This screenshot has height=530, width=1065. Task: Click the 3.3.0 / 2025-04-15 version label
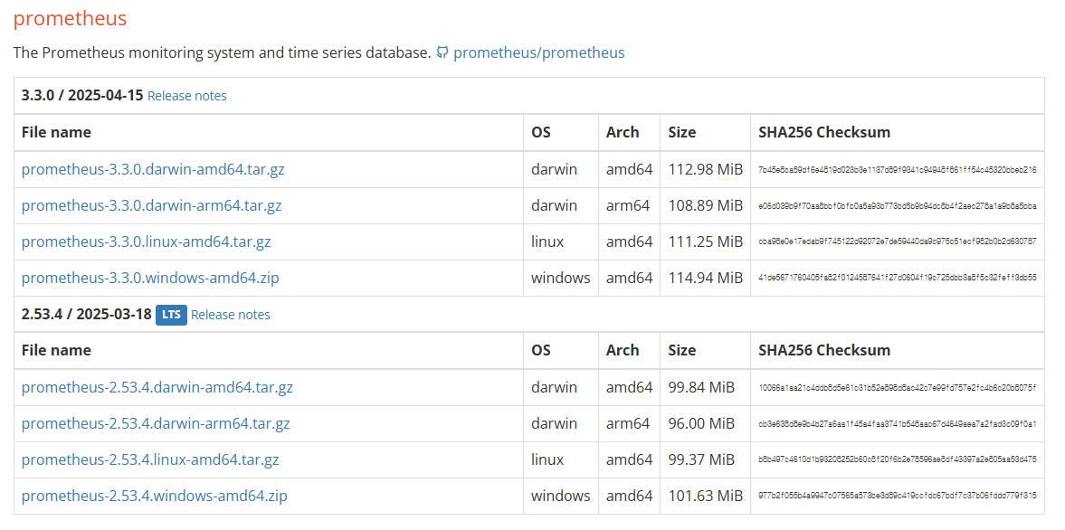(82, 95)
